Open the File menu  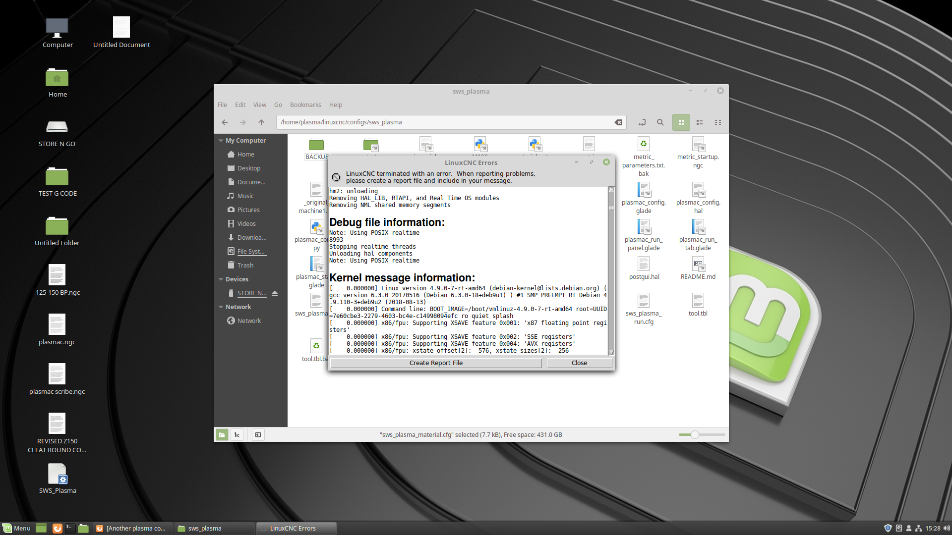tap(222, 105)
